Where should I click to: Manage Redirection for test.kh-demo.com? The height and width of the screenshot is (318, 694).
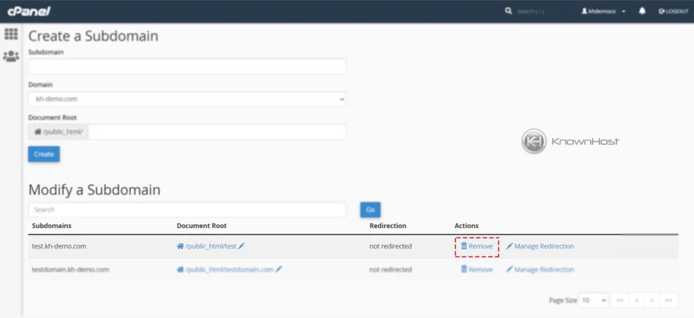point(540,246)
